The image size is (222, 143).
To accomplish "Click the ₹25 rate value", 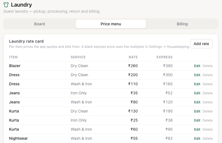I will pyautogui.click(x=134, y=120).
